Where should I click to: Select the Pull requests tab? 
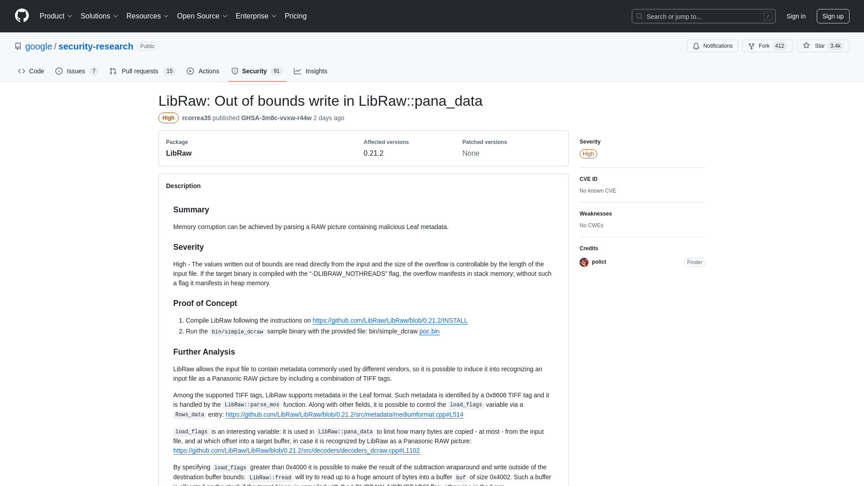[x=142, y=71]
